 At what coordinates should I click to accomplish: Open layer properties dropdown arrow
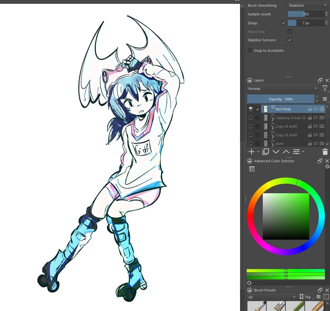[x=303, y=152]
